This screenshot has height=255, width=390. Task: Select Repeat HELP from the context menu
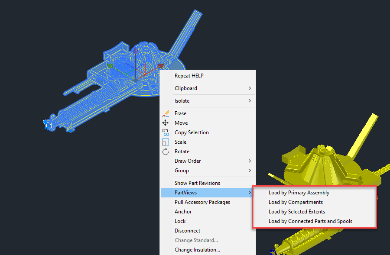point(208,76)
